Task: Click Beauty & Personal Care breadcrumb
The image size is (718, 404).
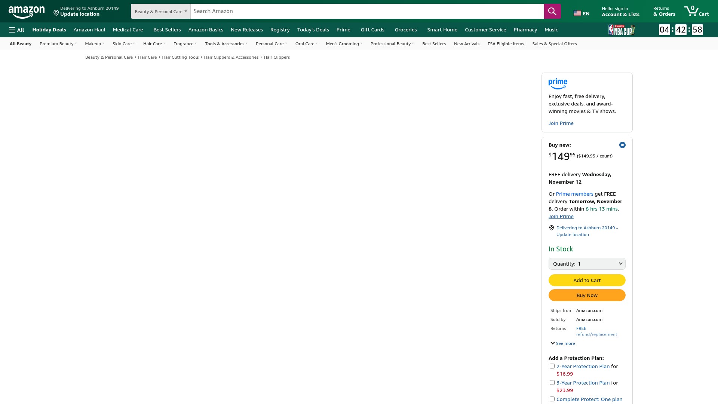Action: pos(109,57)
